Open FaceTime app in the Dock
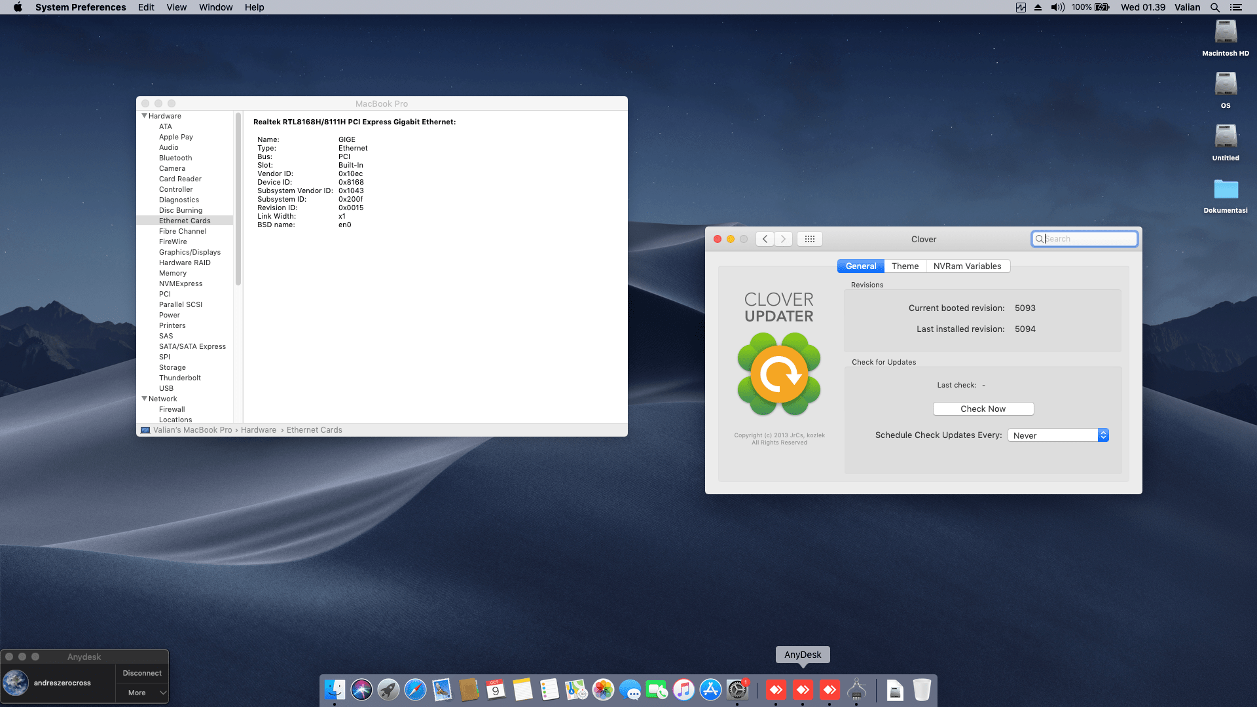 coord(657,689)
